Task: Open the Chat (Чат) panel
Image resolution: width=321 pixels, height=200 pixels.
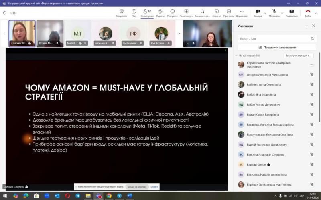Action: (x=134, y=13)
